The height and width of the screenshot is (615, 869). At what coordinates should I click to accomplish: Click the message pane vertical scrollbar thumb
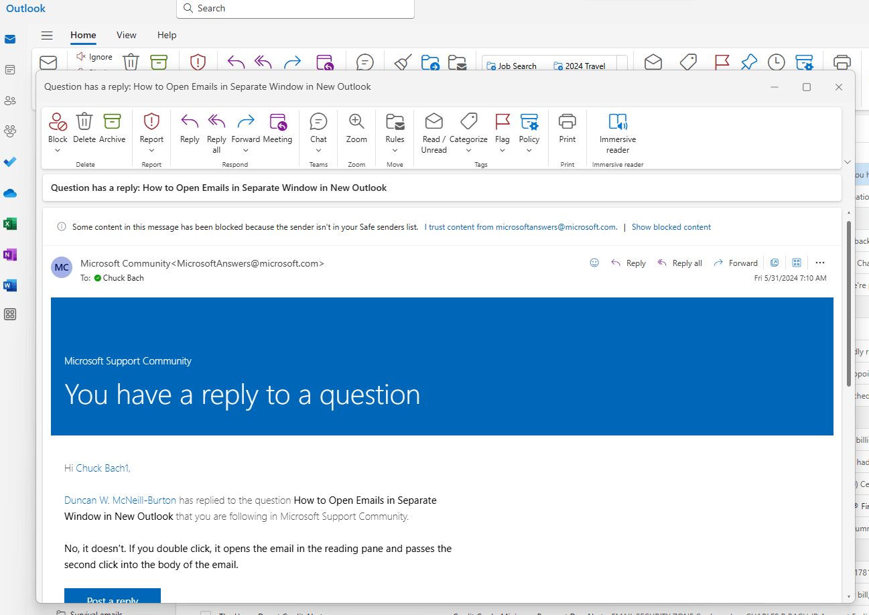[849, 303]
